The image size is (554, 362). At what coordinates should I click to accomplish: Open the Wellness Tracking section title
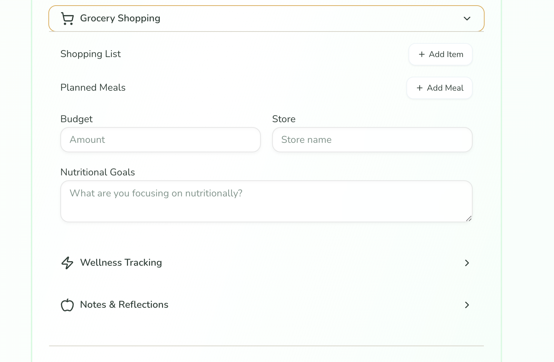pos(121,263)
